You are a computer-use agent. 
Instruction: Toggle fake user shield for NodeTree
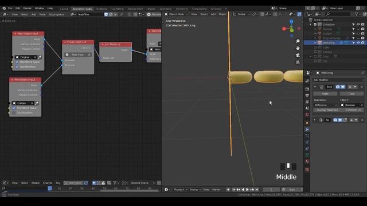(106, 14)
